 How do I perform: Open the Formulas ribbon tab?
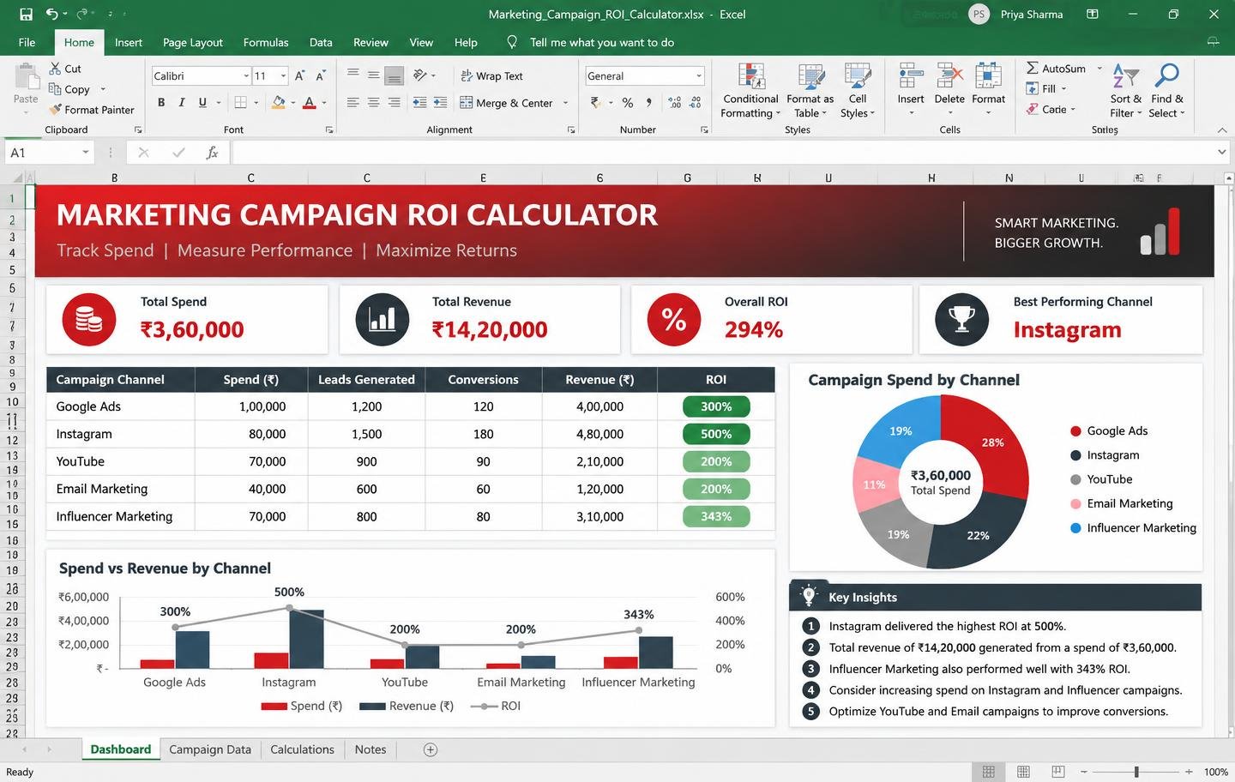click(266, 42)
